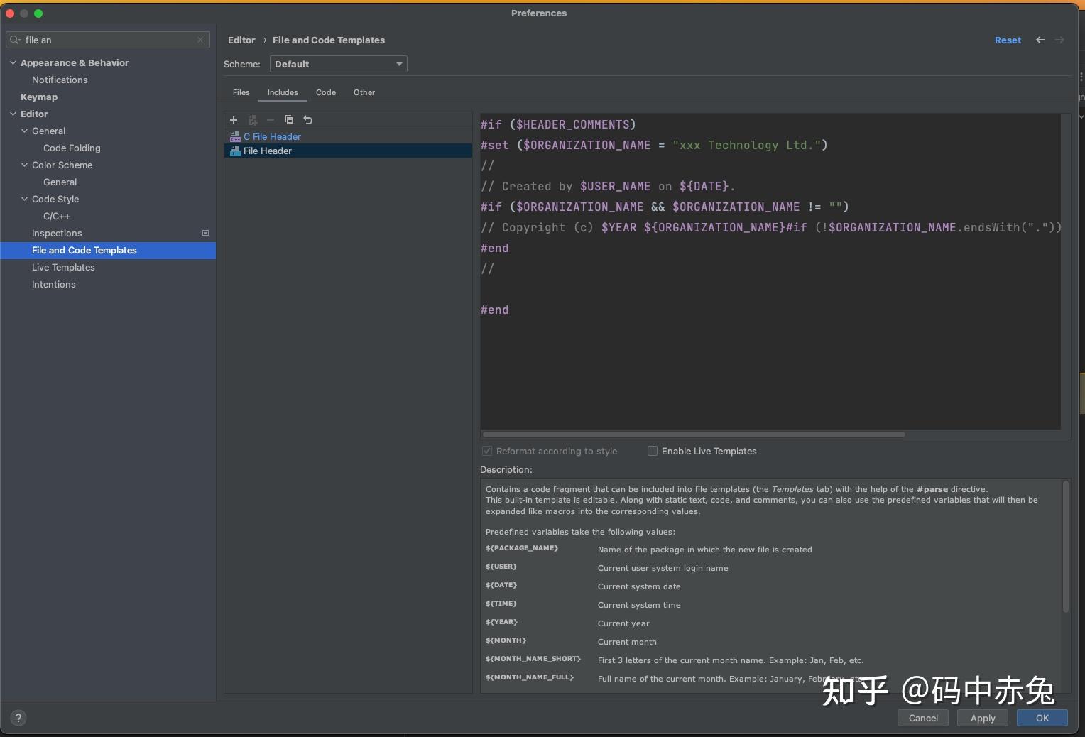
Task: Click ${MONTH_NAME_SHORT} variable in description
Action: tap(533, 659)
